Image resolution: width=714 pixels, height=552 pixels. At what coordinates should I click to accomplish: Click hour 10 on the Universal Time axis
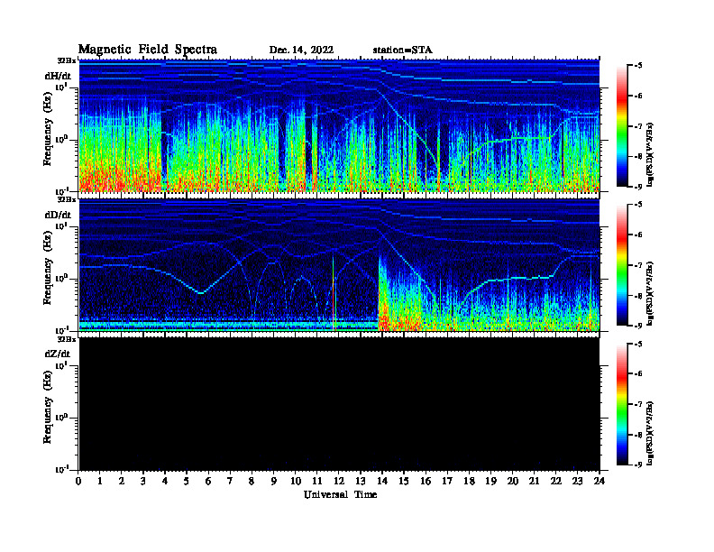click(296, 481)
